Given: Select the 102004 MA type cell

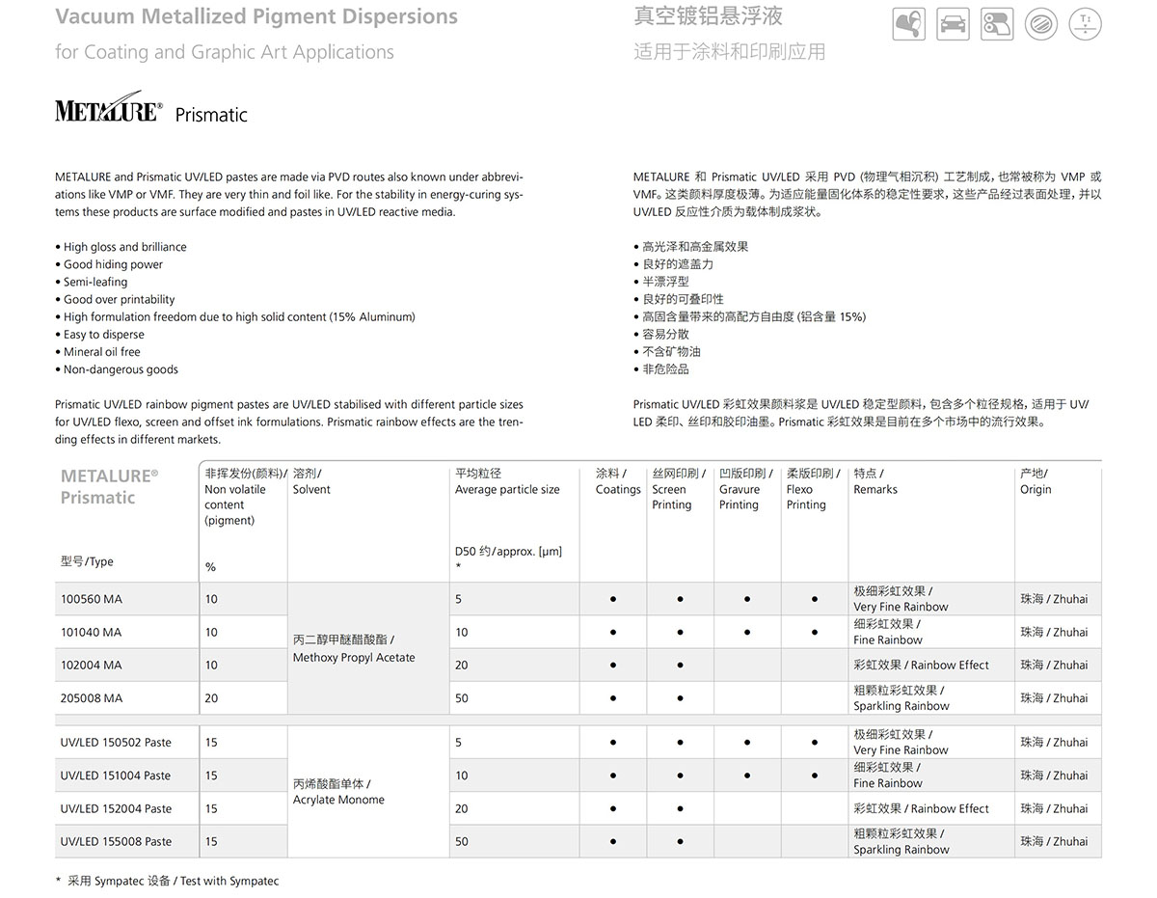Looking at the screenshot, I should (x=92, y=666).
